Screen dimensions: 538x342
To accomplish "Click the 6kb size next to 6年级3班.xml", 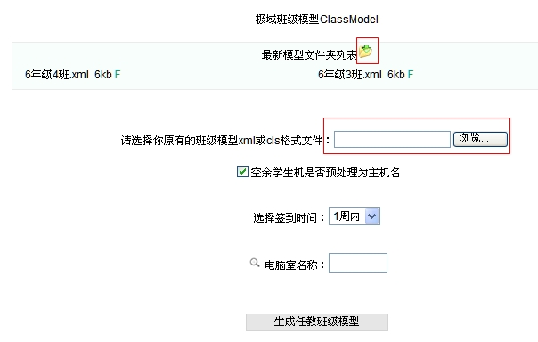I will (x=396, y=75).
